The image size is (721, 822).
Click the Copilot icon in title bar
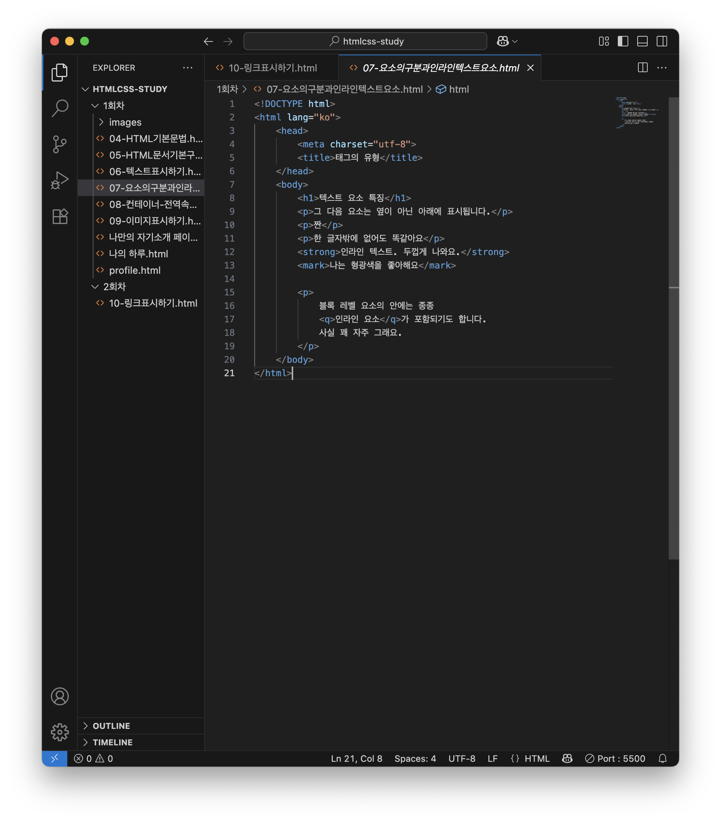coord(503,41)
